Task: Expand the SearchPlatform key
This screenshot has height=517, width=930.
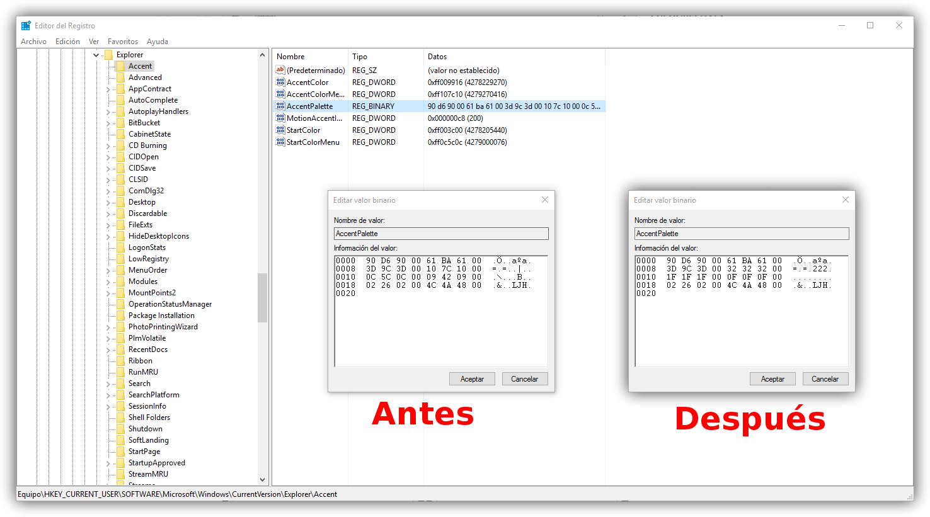Action: point(108,395)
